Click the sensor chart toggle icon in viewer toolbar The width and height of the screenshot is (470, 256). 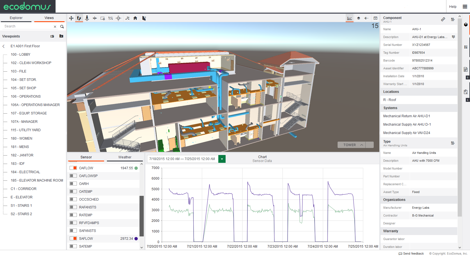(x=350, y=18)
